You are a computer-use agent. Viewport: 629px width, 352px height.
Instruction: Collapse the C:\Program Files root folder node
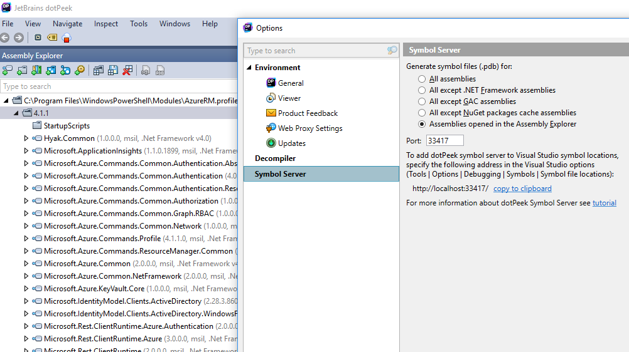click(6, 100)
